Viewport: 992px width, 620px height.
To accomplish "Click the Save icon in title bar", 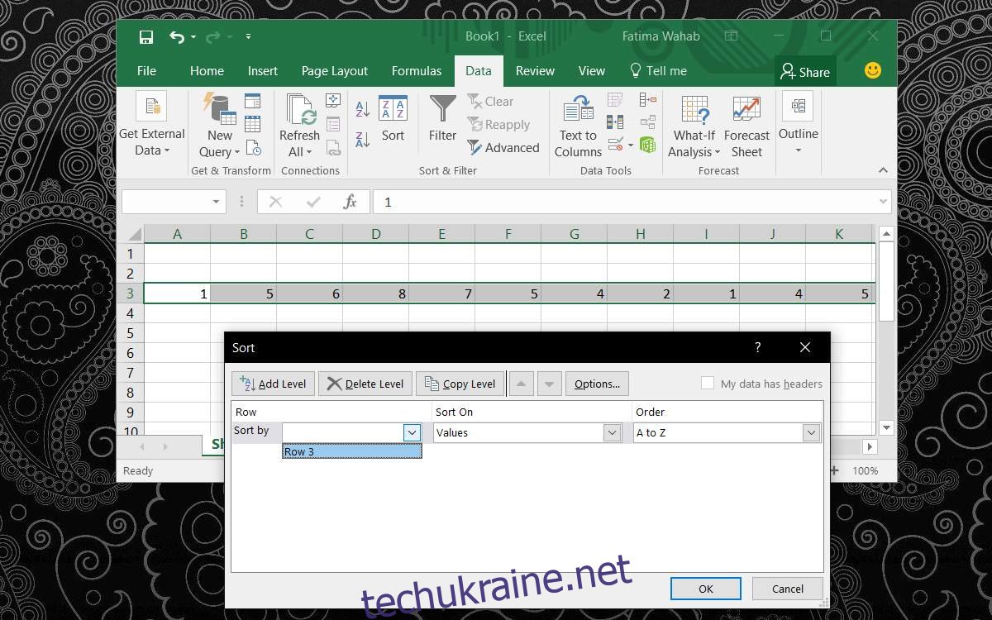I will pyautogui.click(x=146, y=36).
